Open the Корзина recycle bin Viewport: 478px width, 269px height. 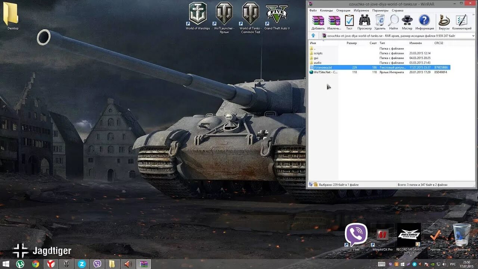[462, 237]
